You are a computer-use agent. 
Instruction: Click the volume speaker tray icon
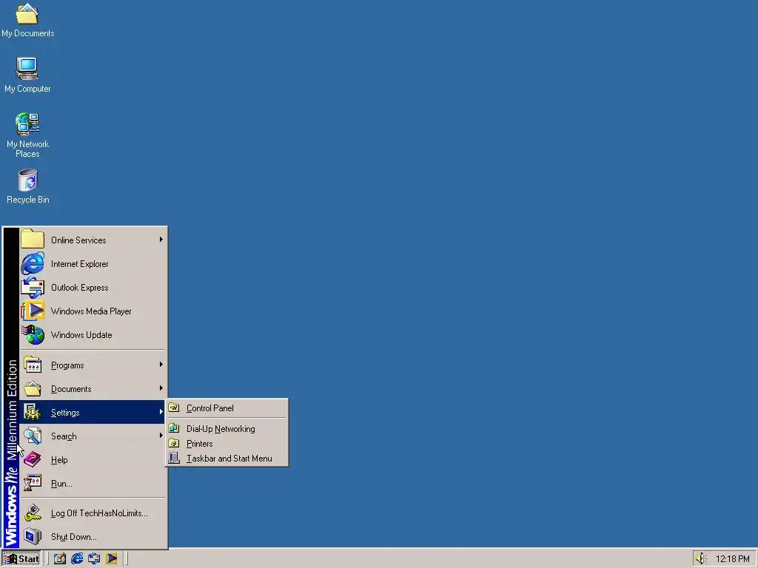[702, 559]
